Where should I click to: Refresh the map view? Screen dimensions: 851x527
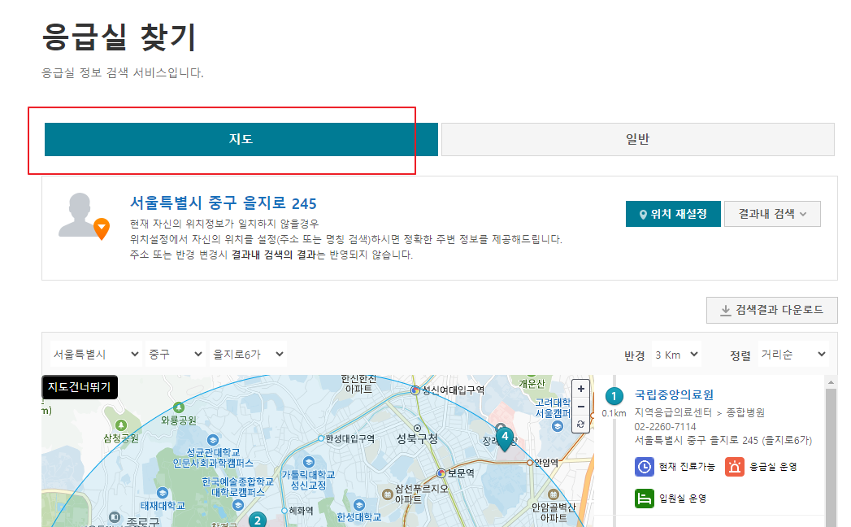tap(580, 424)
